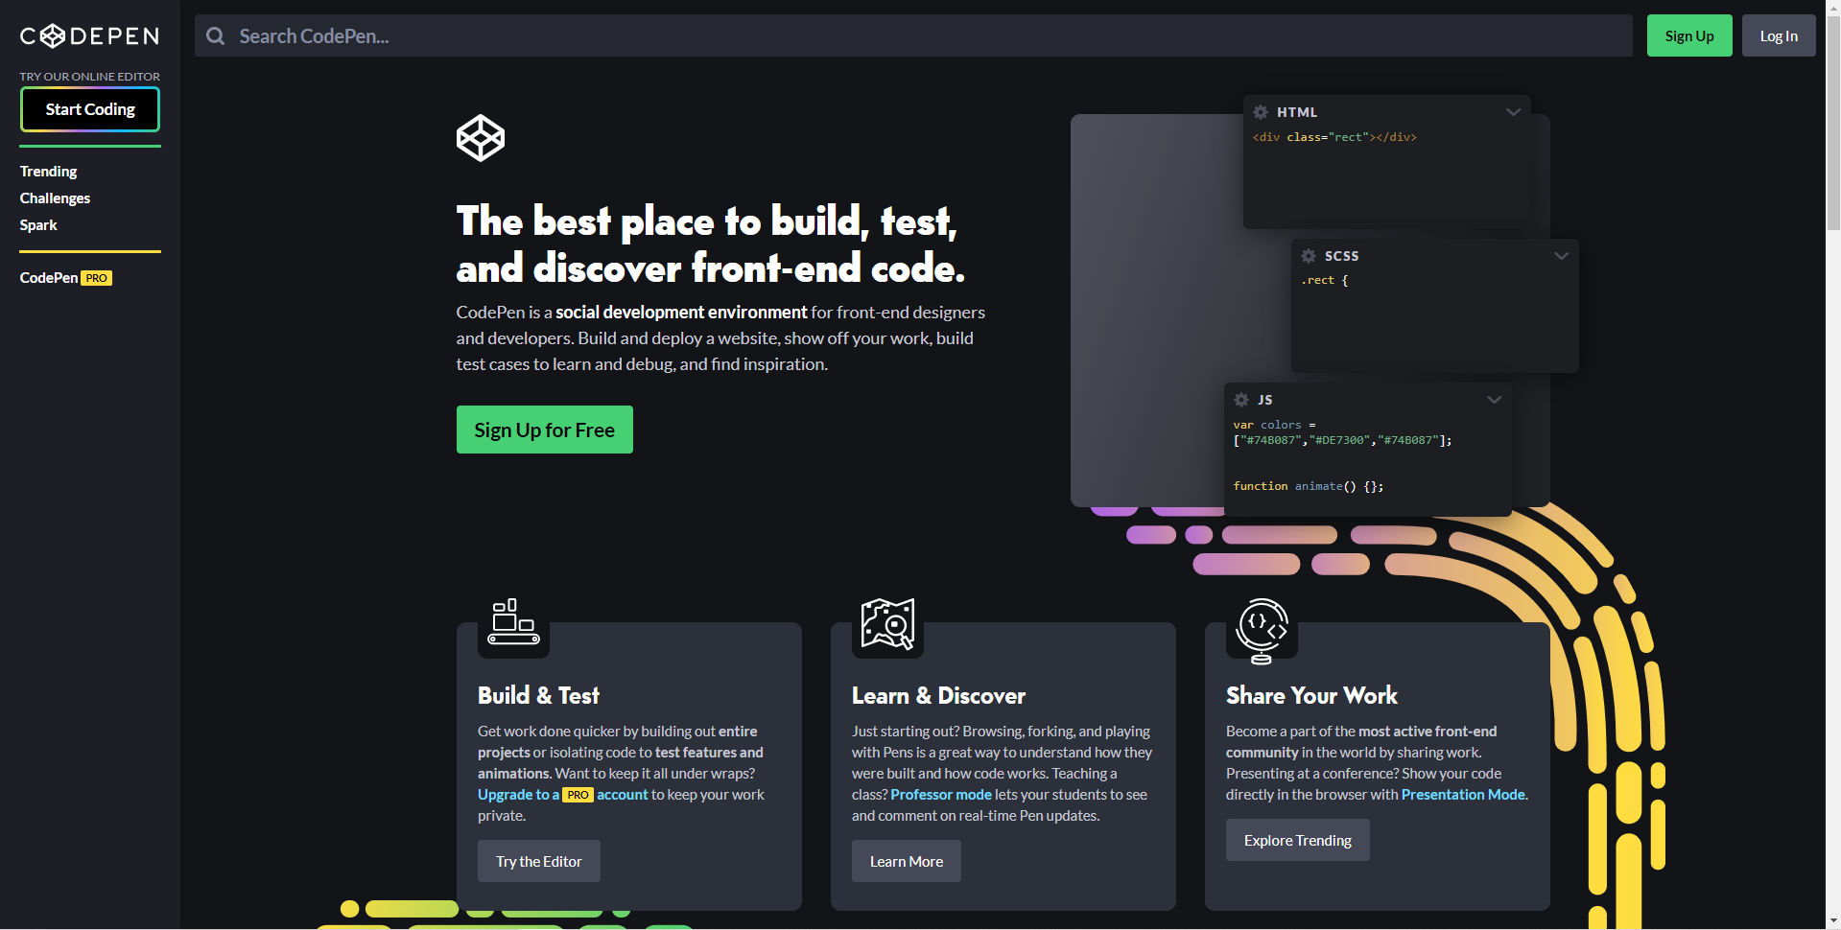Click the Build & Test blocks icon
Viewport: 1841px width, 930px height.
click(513, 622)
